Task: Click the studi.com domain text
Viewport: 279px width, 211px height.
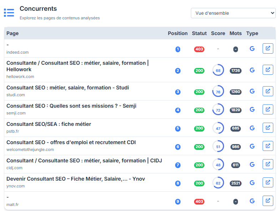Action: (16, 95)
